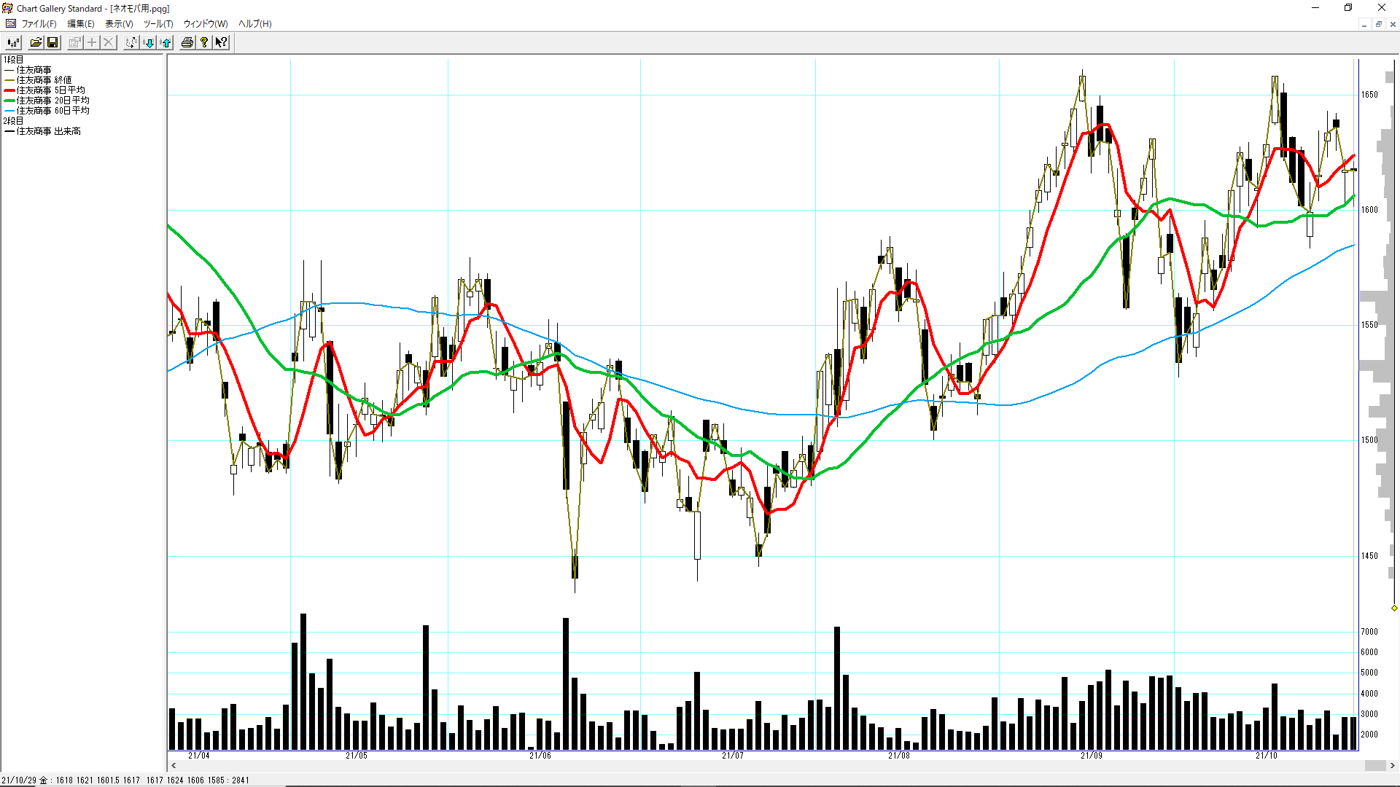Open the 表示(V) menu
This screenshot has height=787, width=1400.
coord(119,24)
